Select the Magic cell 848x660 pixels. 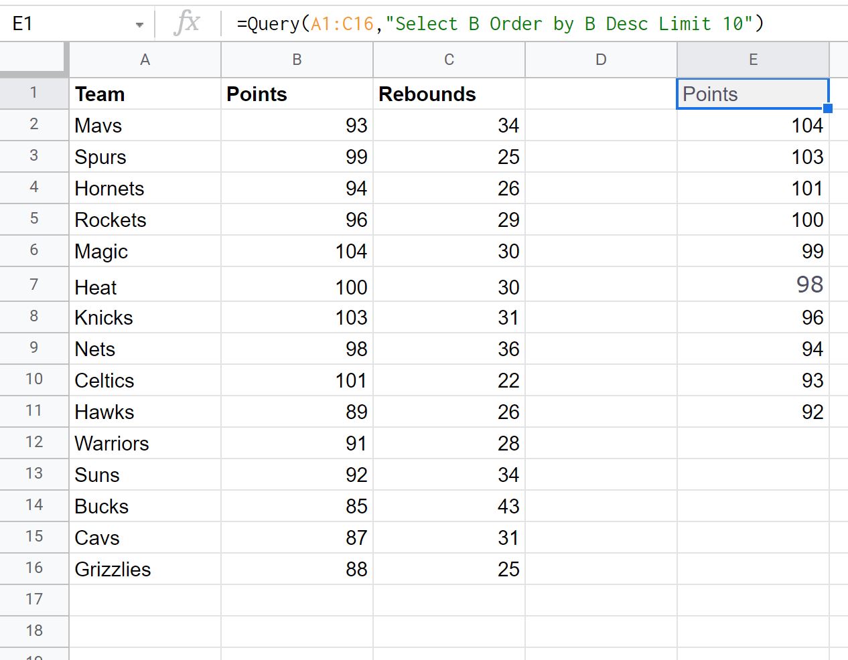point(145,251)
